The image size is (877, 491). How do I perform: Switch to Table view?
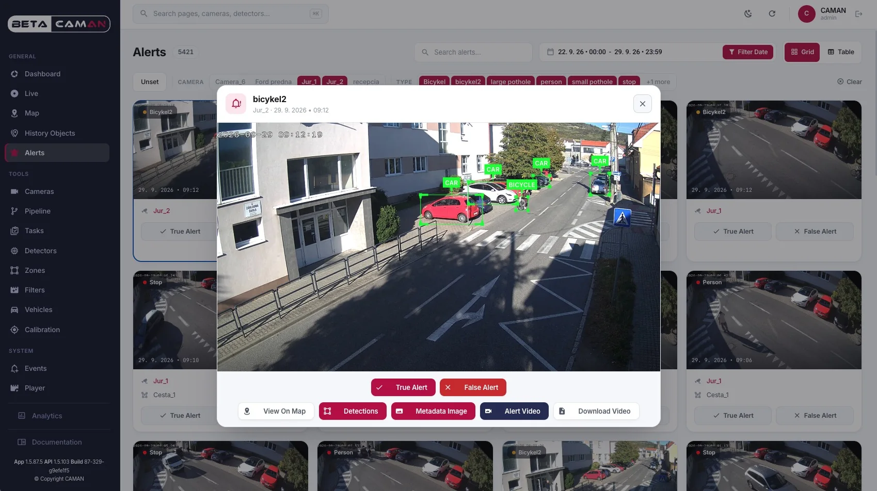pos(841,52)
